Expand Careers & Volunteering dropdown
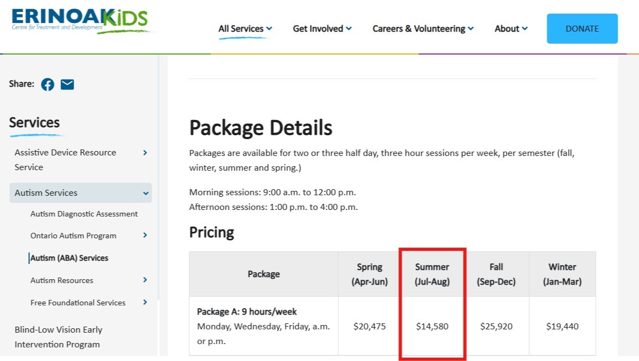Screen dimensions: 639x361 pos(423,29)
